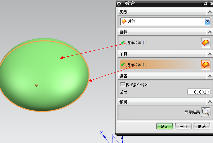Image resolution: width=213 pixels, height=143 pixels.
Task: Click the green checkmark in the 工具 row
Action: (123, 65)
